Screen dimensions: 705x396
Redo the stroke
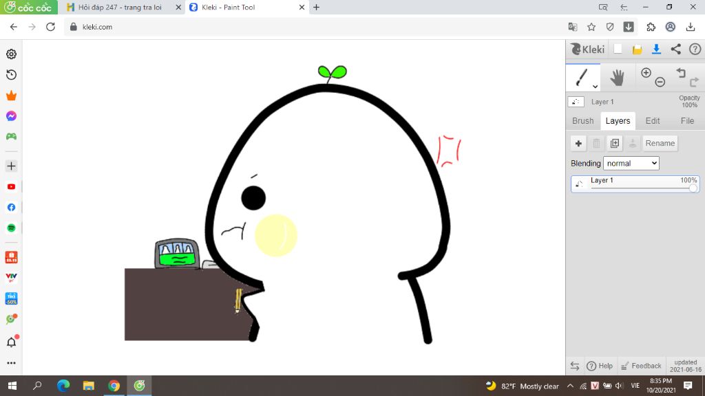(x=694, y=82)
